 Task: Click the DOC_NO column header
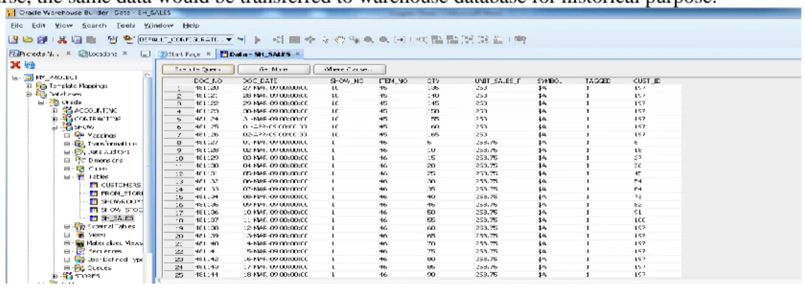point(207,82)
